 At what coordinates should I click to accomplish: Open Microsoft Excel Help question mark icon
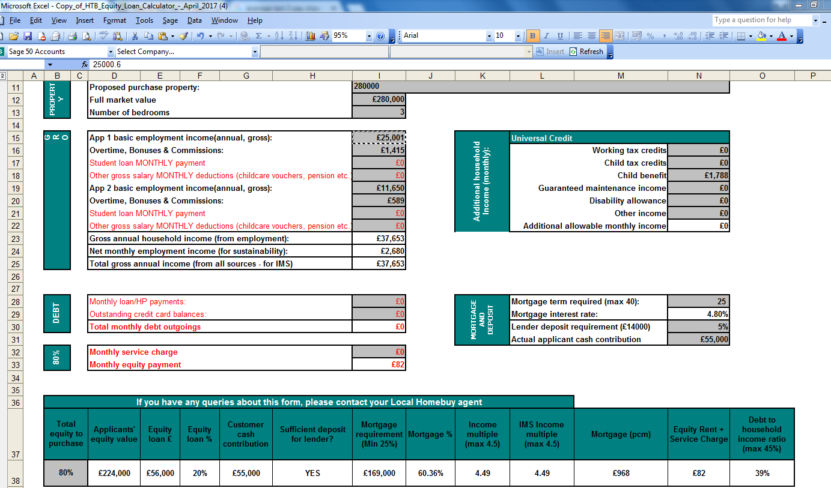pyautogui.click(x=380, y=36)
